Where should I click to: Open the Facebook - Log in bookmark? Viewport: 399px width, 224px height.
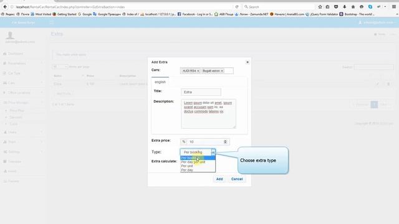coord(195,14)
